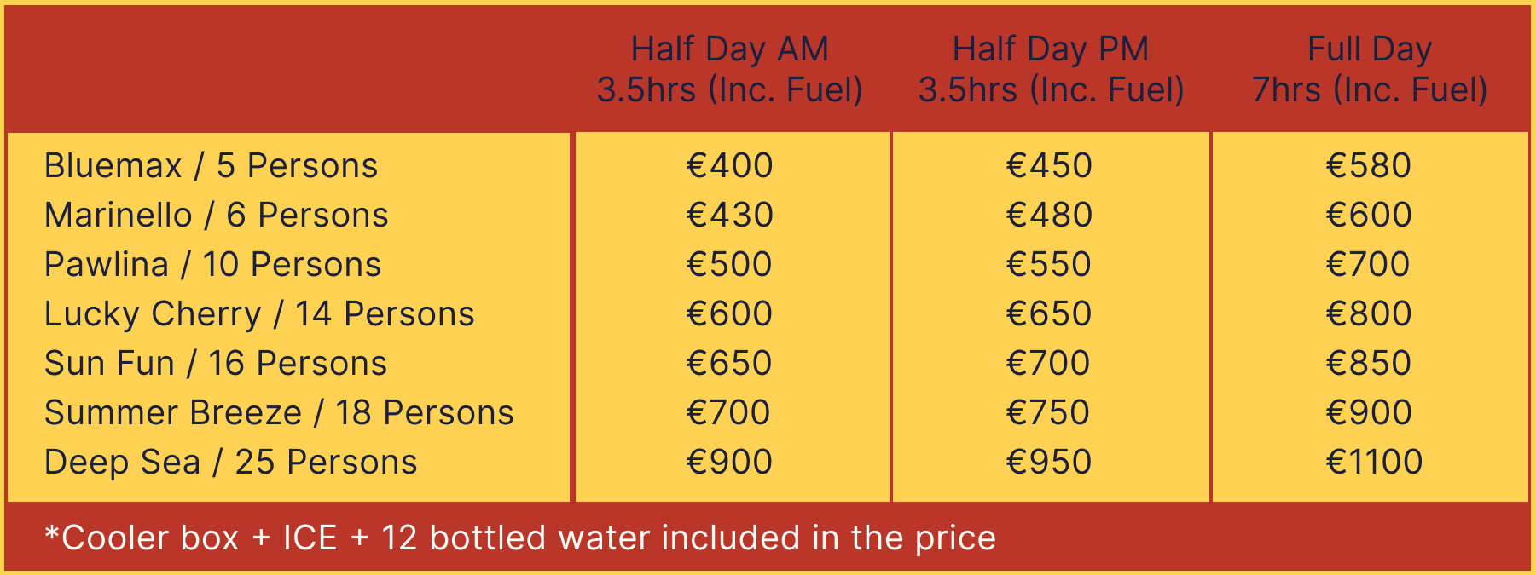The height and width of the screenshot is (575, 1536).
Task: Click the €950 Deep Sea Half Day PM price
Action: [x=1049, y=462]
